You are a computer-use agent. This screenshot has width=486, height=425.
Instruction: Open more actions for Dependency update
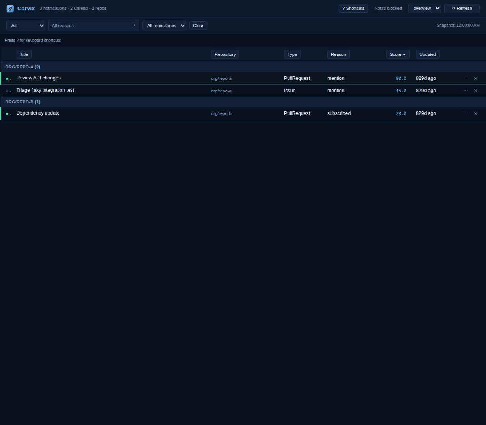466,113
